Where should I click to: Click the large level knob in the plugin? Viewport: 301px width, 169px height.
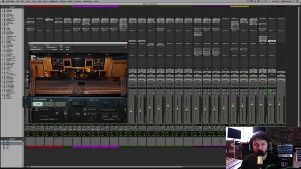pyautogui.click(x=105, y=102)
